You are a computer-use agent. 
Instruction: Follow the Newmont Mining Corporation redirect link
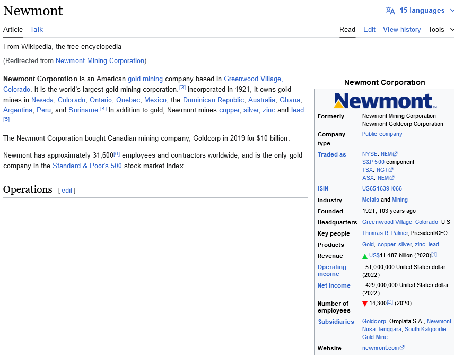click(x=100, y=61)
